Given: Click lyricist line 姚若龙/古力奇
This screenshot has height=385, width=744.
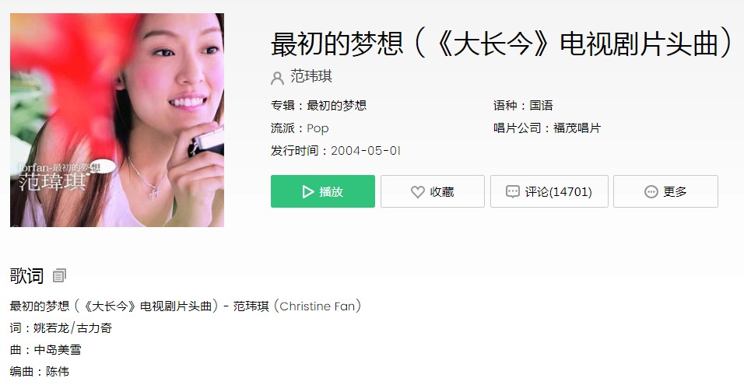Looking at the screenshot, I should [x=72, y=327].
